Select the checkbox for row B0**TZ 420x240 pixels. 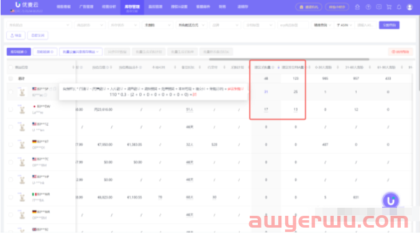(x=11, y=127)
